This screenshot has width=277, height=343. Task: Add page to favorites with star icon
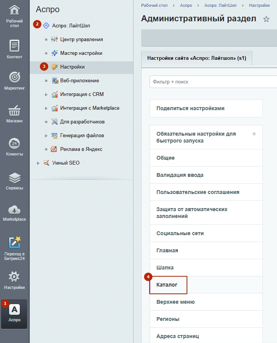click(x=266, y=19)
